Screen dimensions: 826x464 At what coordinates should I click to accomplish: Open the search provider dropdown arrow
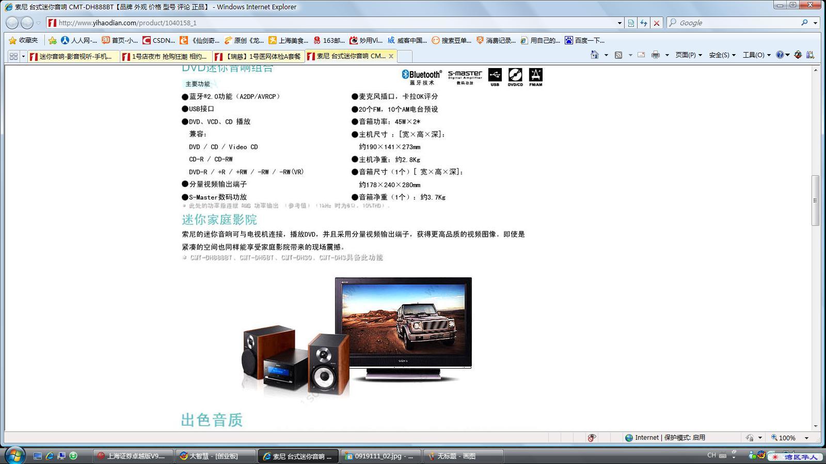click(x=815, y=23)
